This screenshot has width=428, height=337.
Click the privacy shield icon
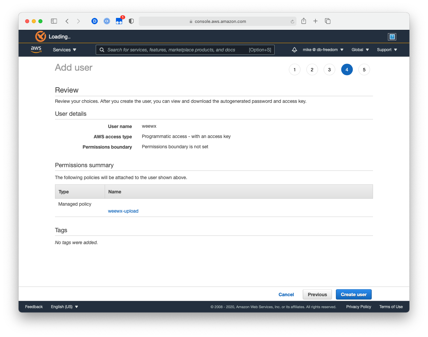coord(131,21)
